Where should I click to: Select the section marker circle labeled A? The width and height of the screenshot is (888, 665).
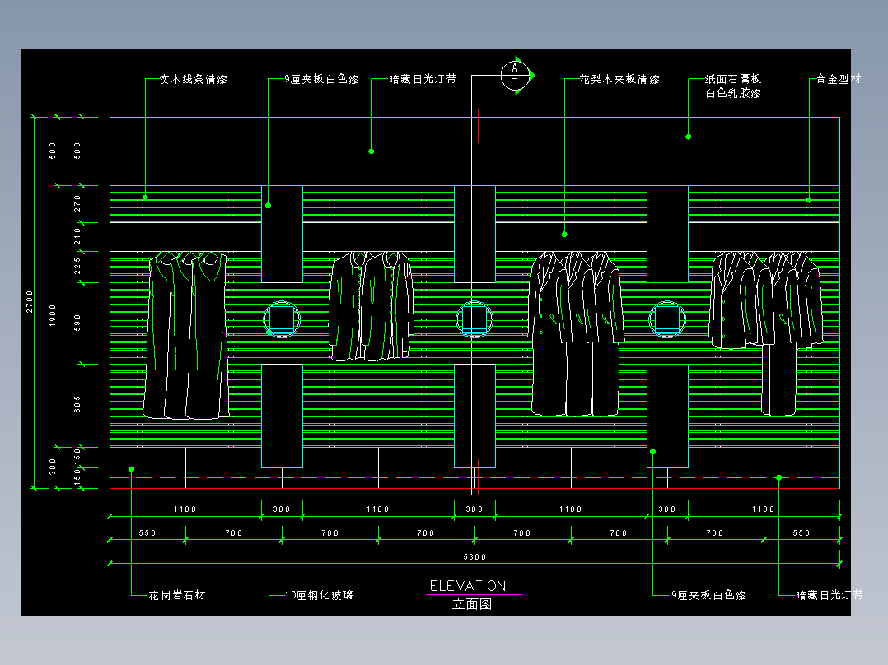[x=515, y=75]
